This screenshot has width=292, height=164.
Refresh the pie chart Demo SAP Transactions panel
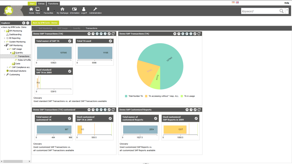tap(199, 34)
